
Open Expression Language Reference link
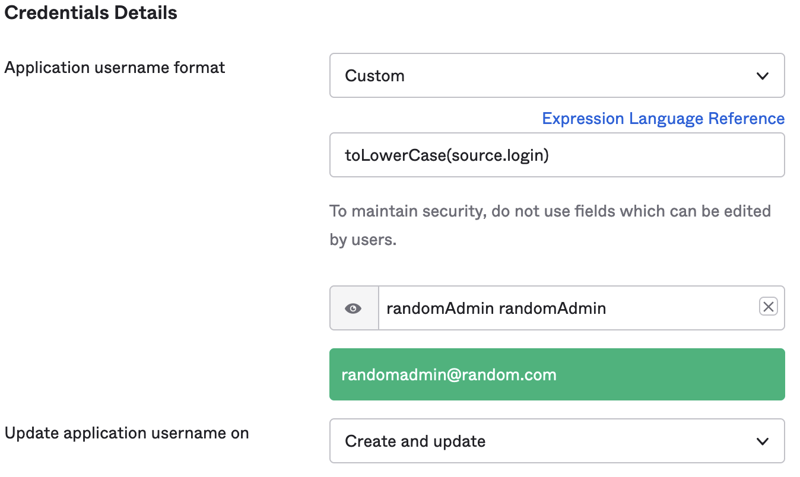pyautogui.click(x=663, y=119)
